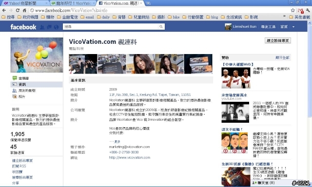This screenshot has width=312, height=187.
Task: Expand the introduction with the more link
Action: click(x=115, y=142)
